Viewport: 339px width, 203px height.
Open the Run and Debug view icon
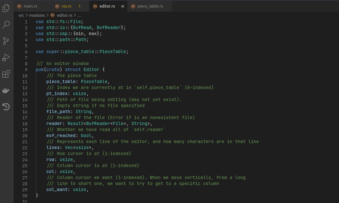(6, 57)
